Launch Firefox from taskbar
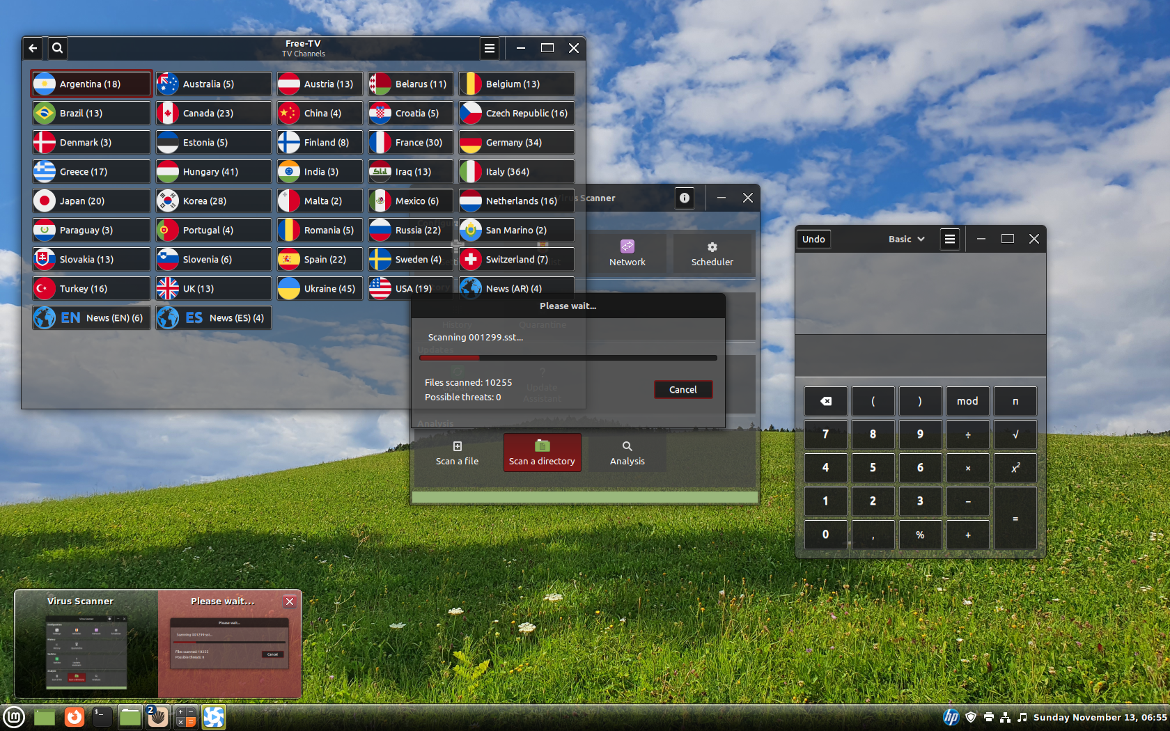 75,717
